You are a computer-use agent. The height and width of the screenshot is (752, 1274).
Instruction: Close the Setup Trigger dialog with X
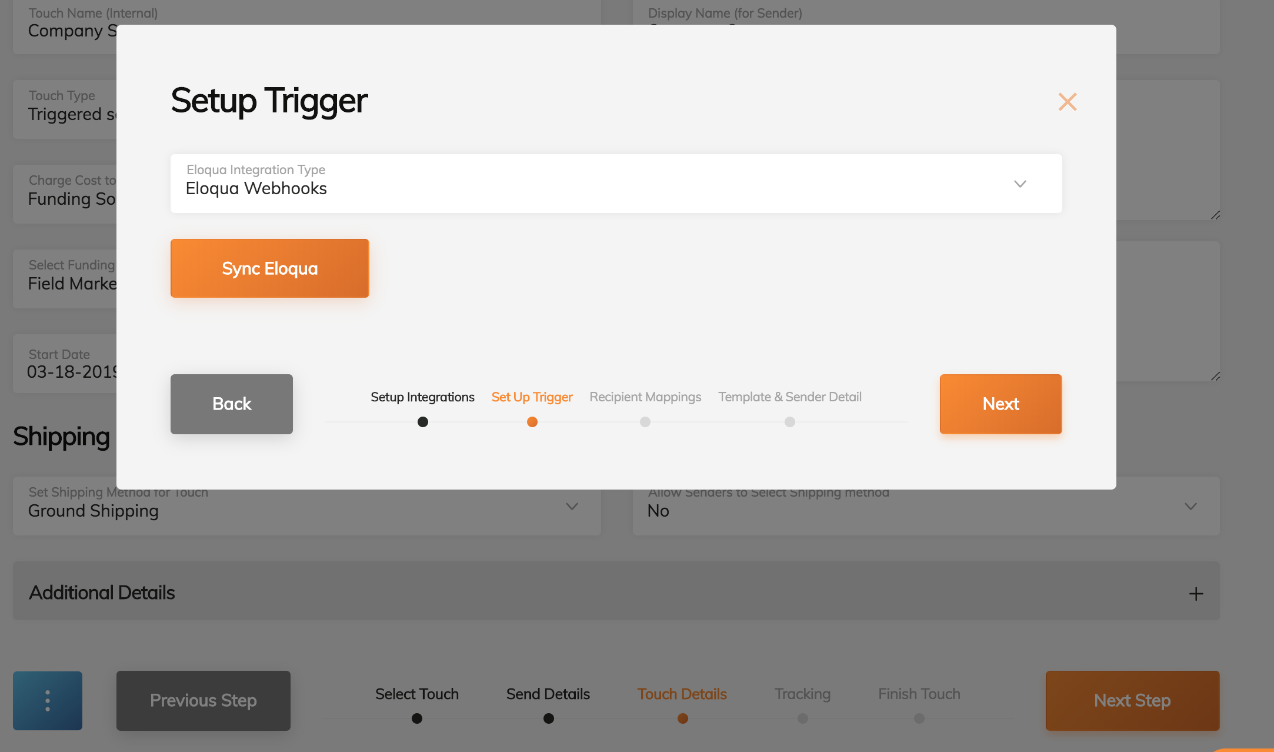1067,102
